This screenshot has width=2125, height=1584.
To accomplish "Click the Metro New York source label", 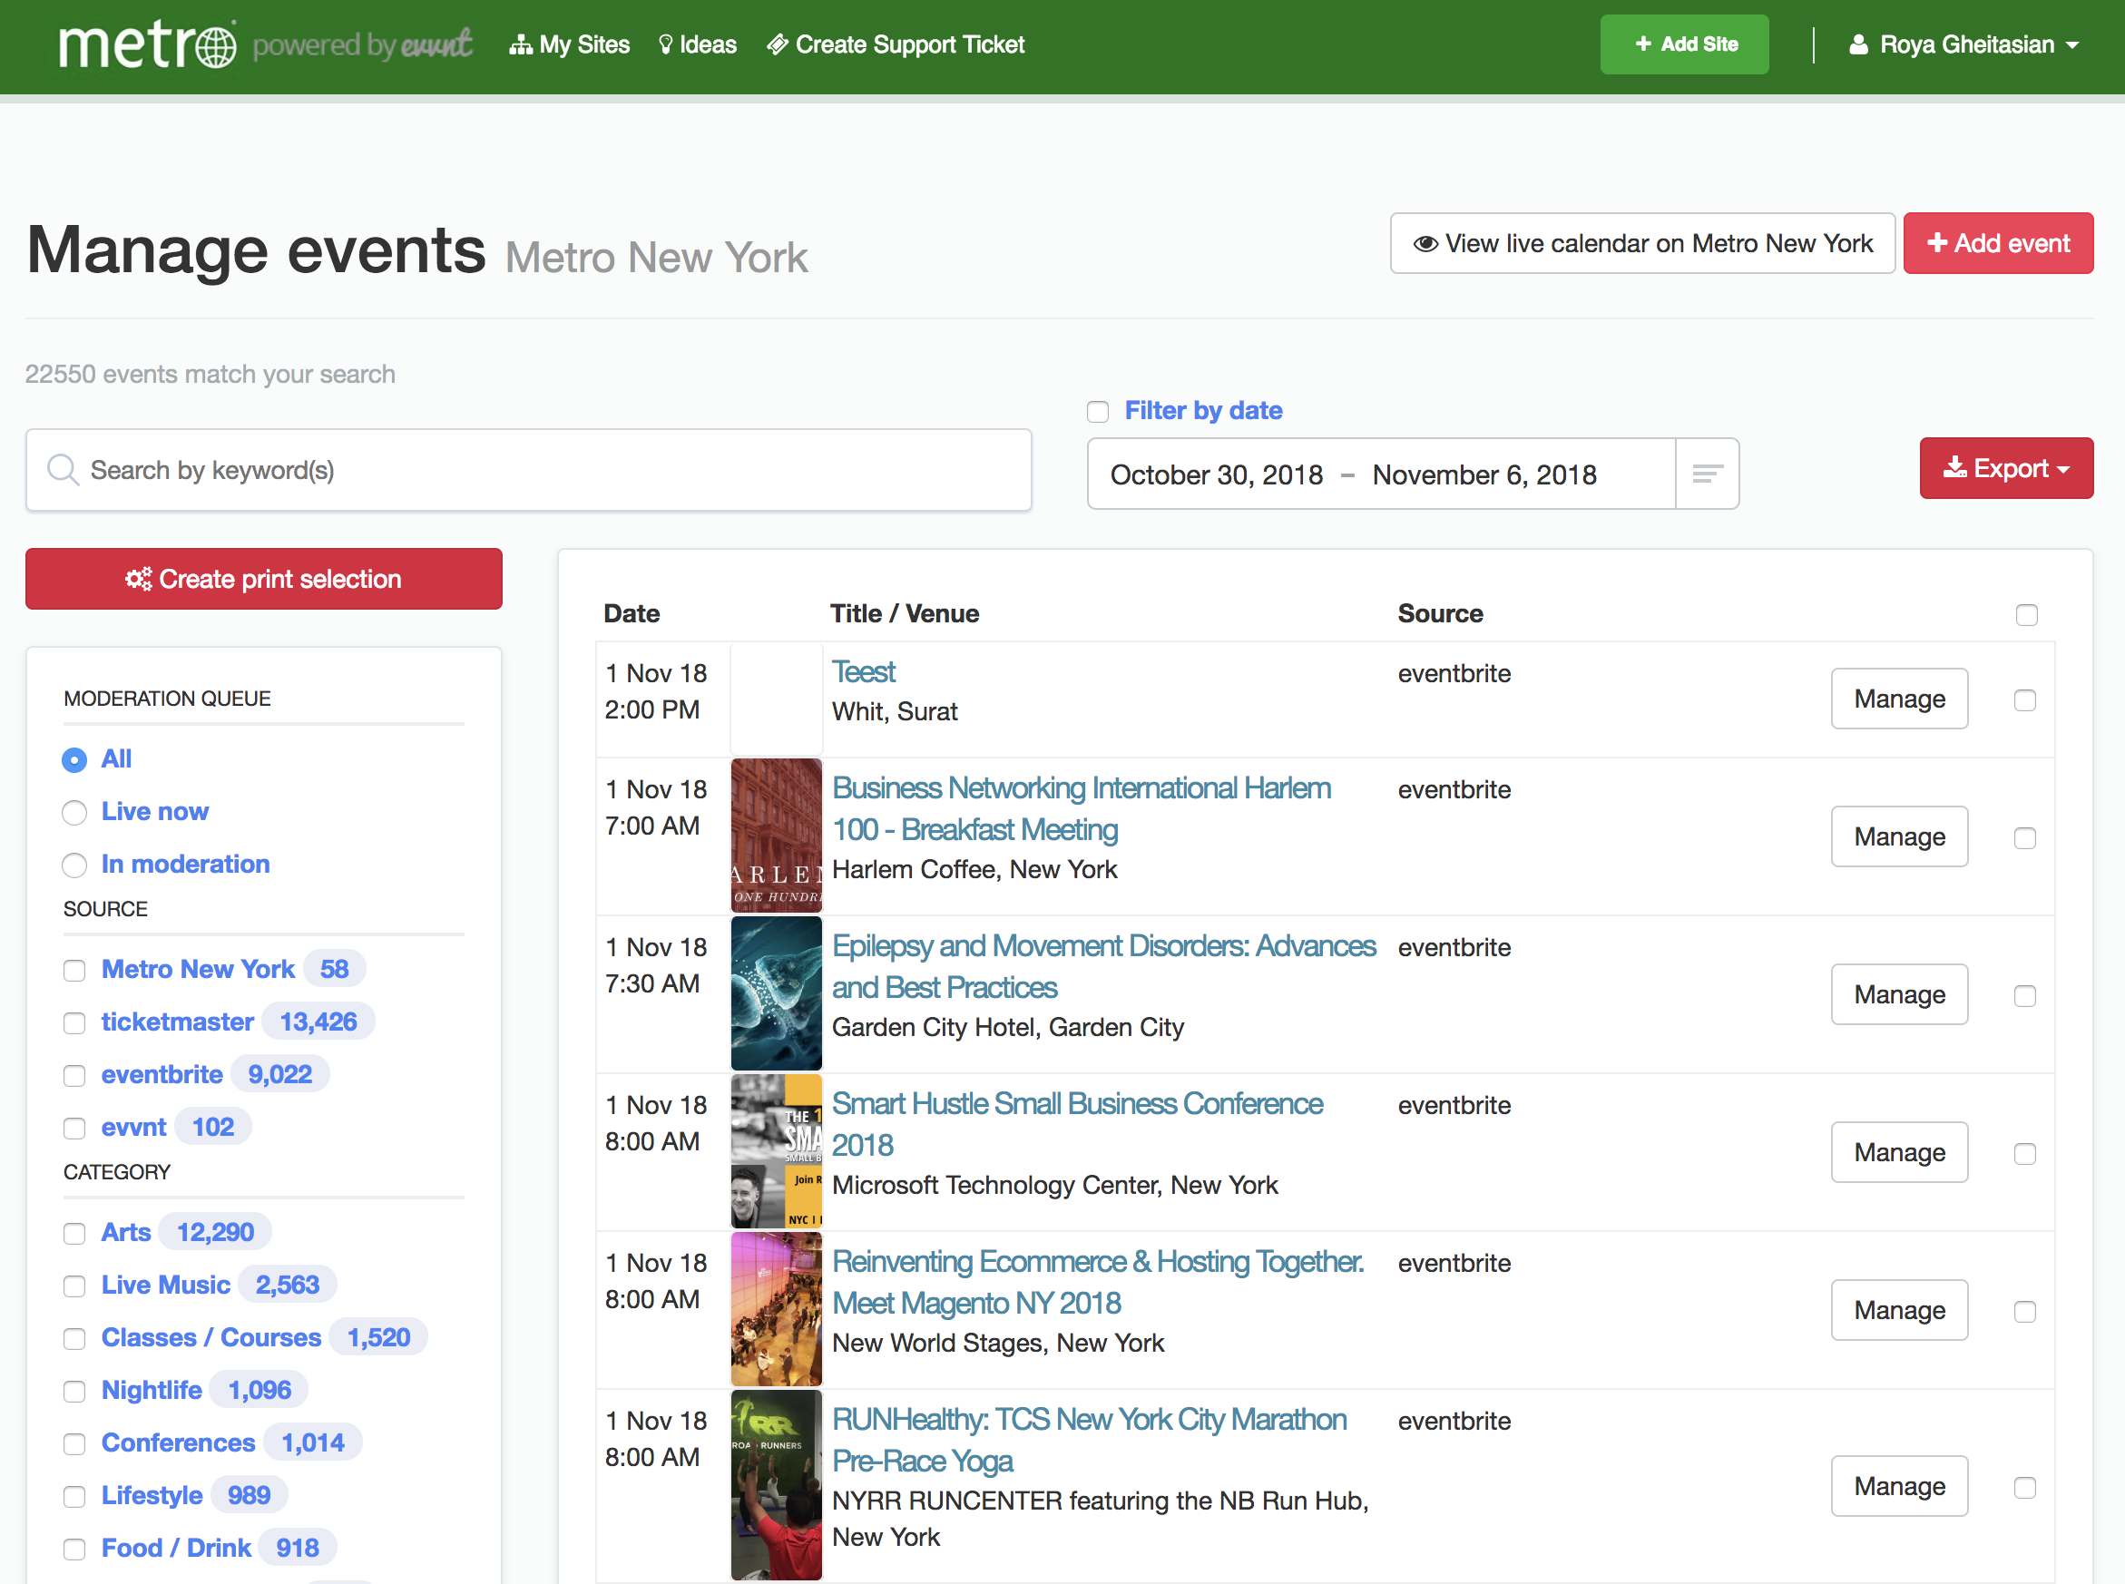I will point(198,970).
